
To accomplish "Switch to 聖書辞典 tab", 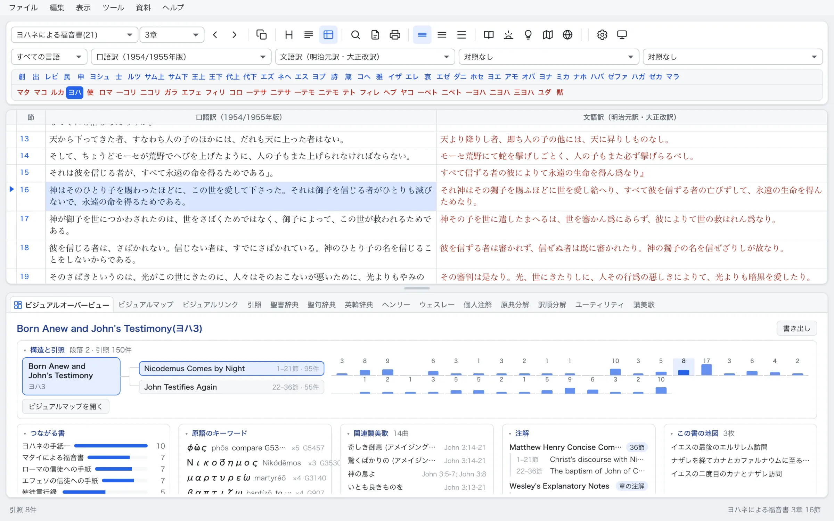I will 285,305.
